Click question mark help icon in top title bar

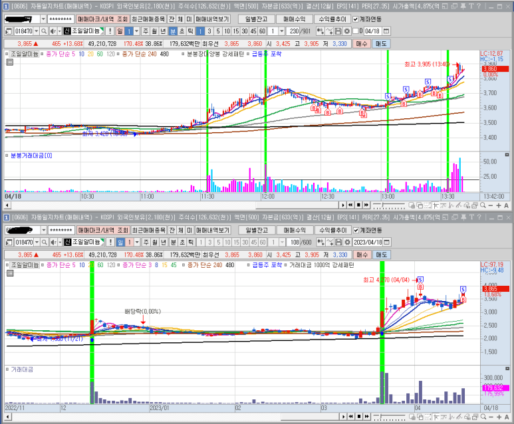(479, 6)
